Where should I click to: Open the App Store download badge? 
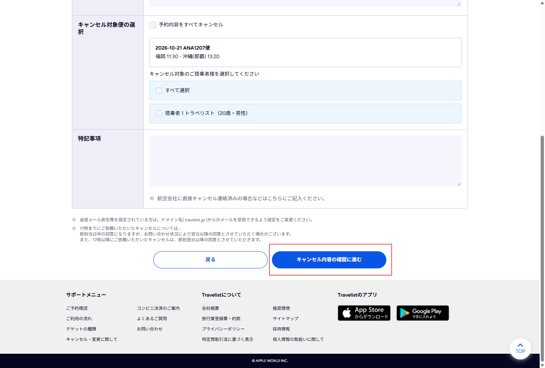coord(364,313)
